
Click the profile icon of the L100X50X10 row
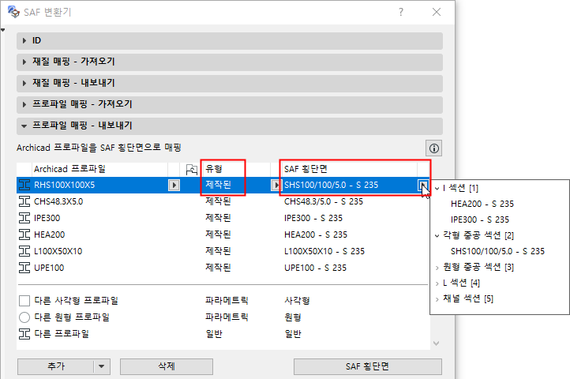point(24,251)
